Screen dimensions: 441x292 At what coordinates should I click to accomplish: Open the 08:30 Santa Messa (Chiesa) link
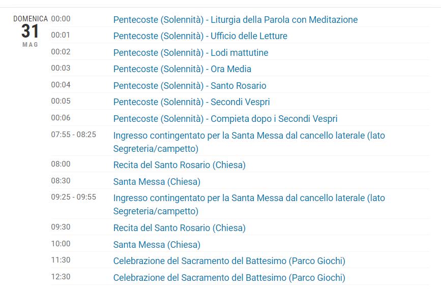point(157,182)
